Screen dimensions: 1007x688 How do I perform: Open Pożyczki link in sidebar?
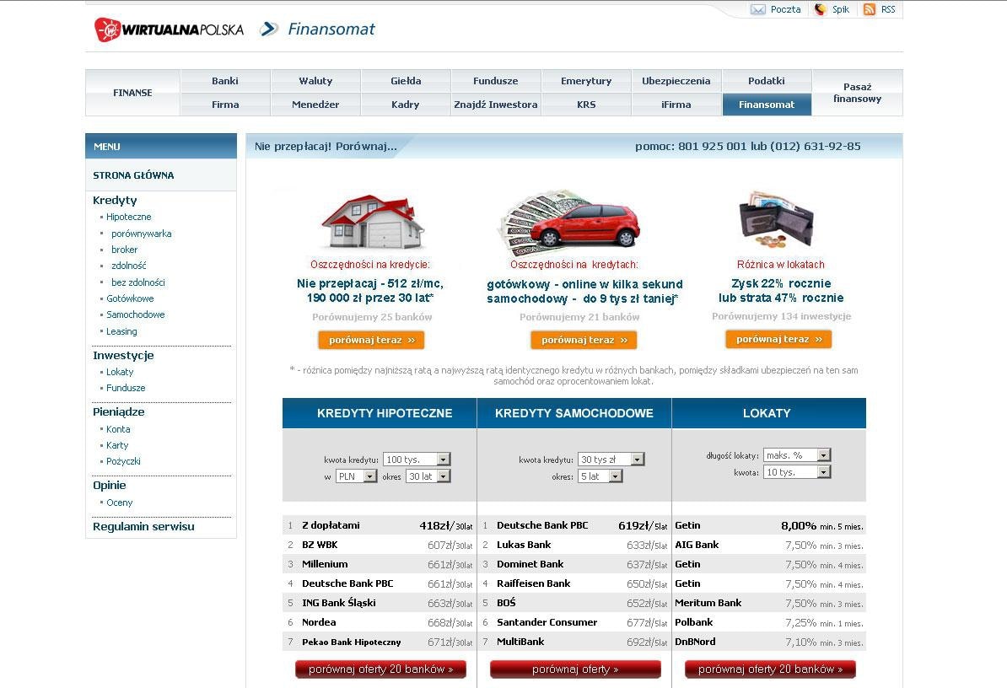click(123, 461)
